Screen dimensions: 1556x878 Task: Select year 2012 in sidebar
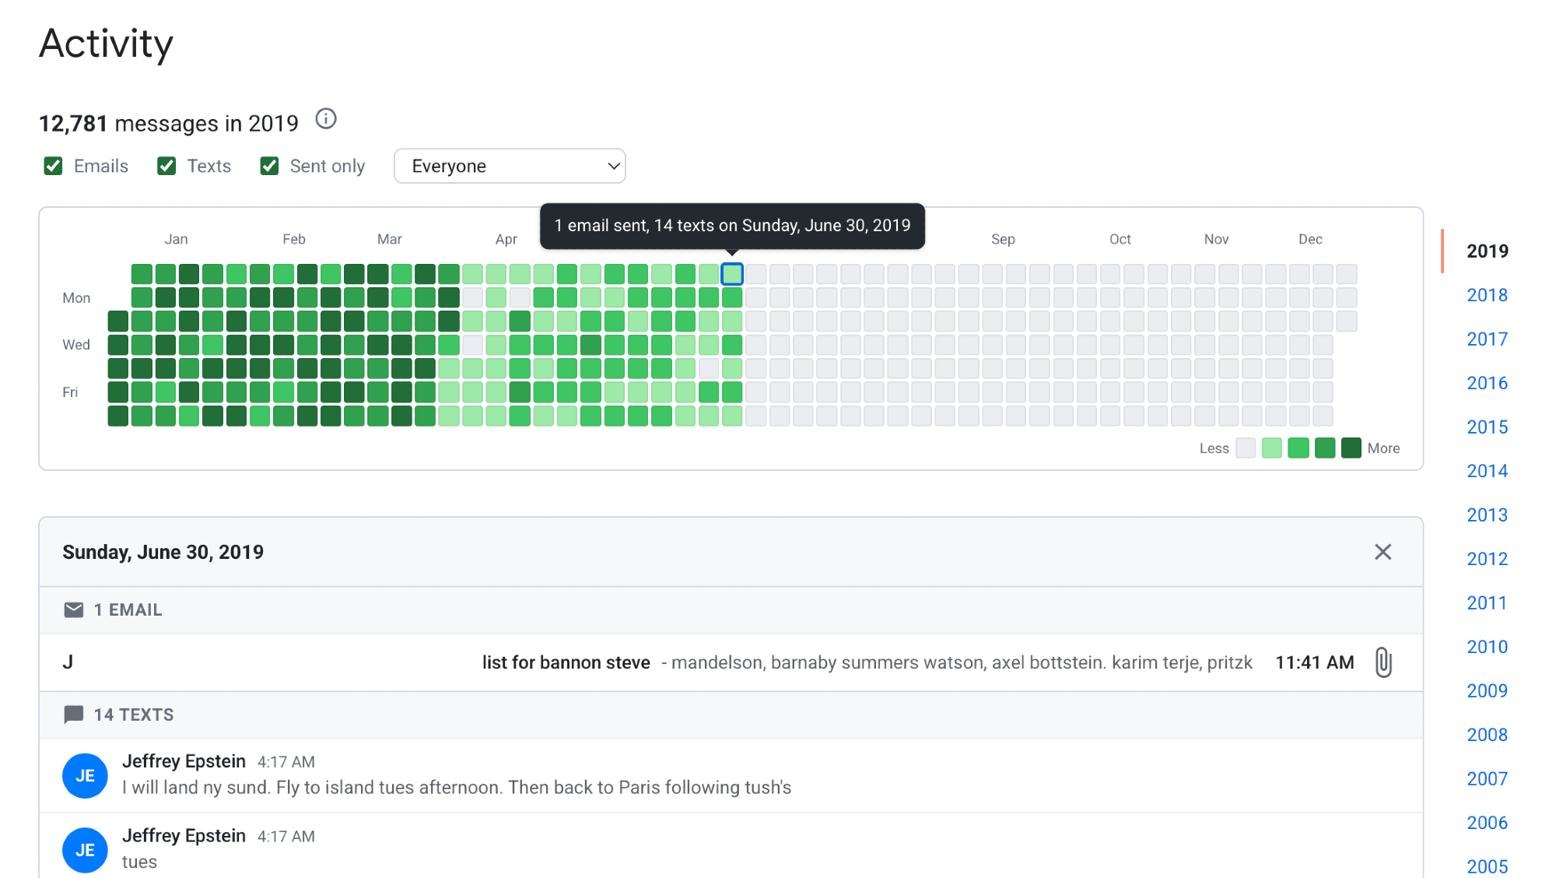click(1487, 559)
